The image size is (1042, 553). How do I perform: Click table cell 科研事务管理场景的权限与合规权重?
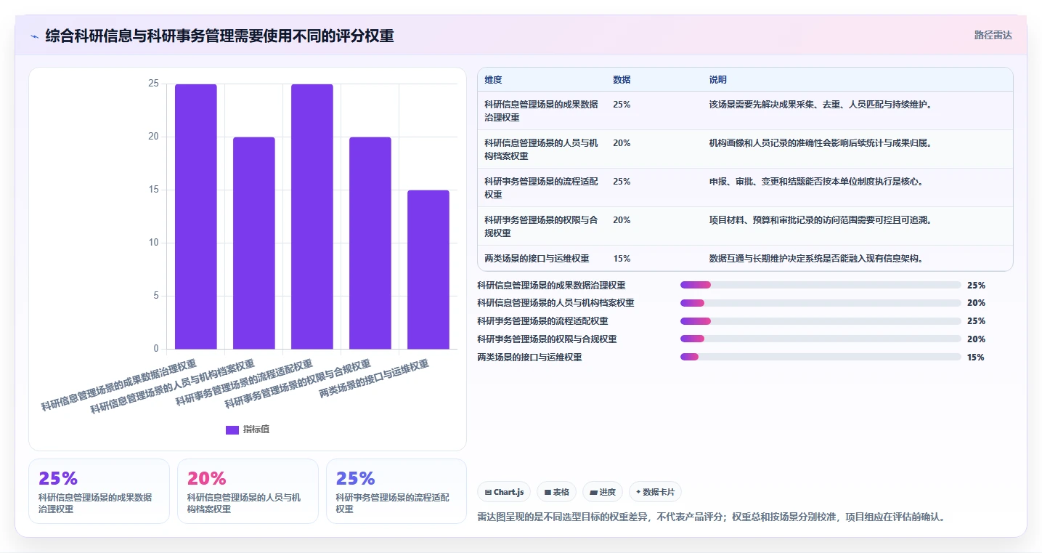(542, 226)
